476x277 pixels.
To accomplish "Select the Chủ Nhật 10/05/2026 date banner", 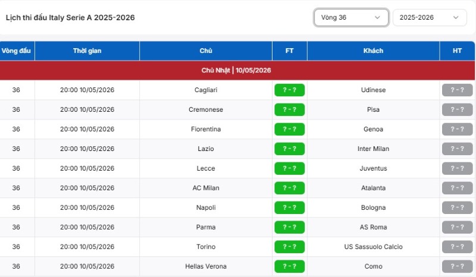I will tap(237, 70).
